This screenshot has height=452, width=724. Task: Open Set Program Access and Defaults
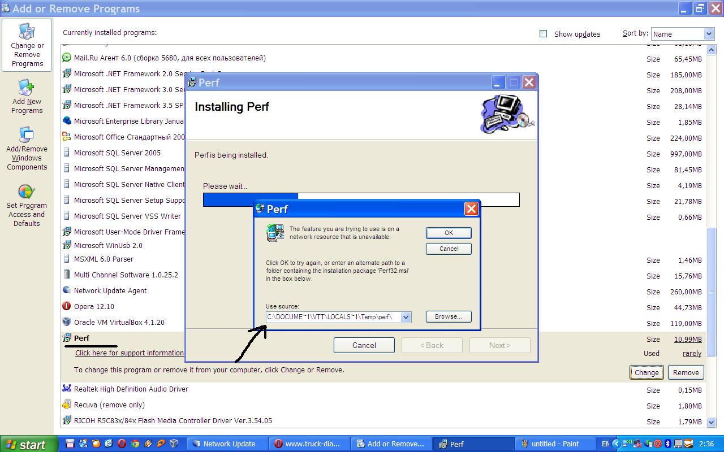(x=27, y=206)
